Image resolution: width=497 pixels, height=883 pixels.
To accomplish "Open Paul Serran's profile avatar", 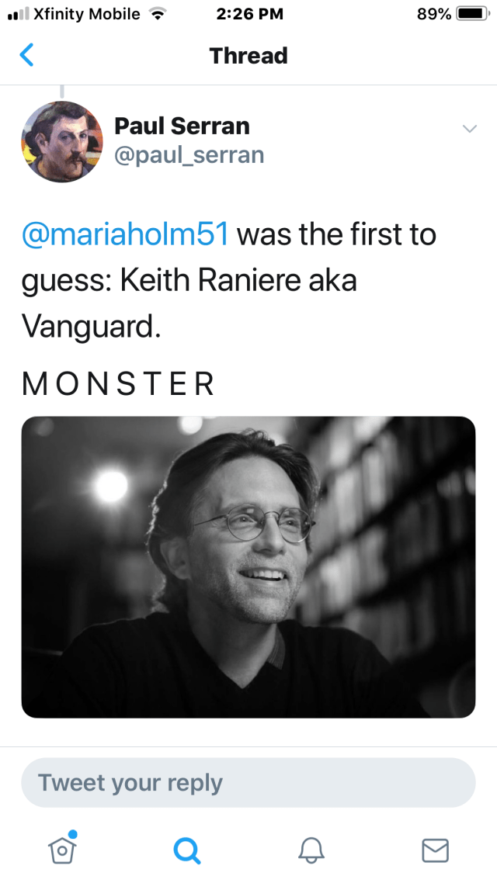I will coord(61,142).
